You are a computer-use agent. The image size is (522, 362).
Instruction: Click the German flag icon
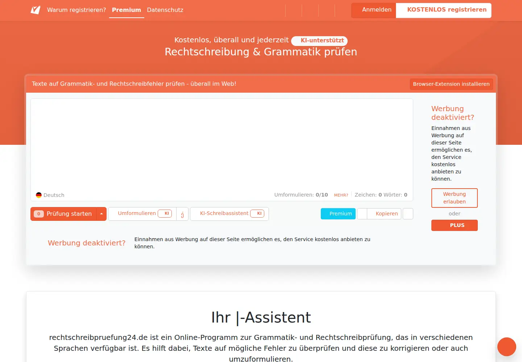(39, 195)
